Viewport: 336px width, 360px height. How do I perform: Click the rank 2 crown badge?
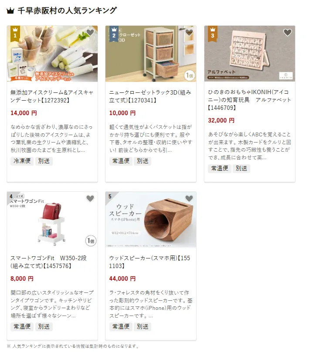(x=114, y=34)
